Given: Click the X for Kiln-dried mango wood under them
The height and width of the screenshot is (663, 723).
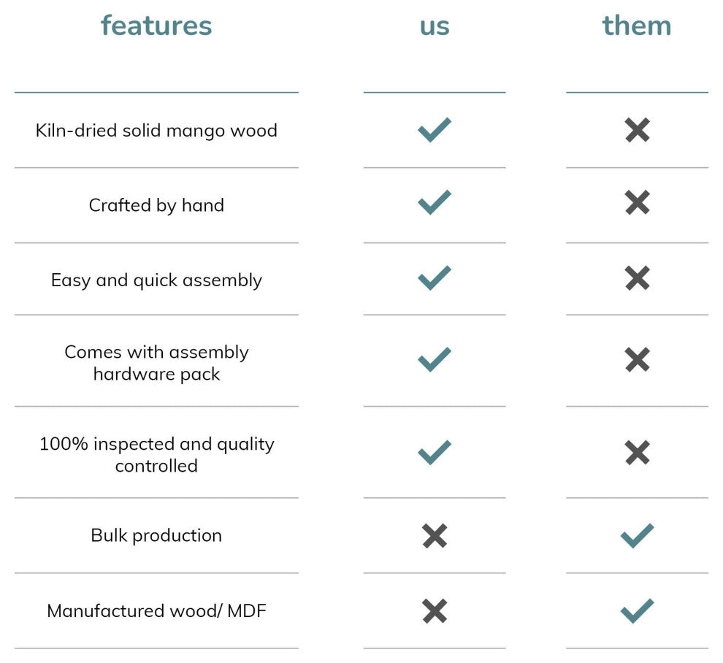Looking at the screenshot, I should coord(638,131).
